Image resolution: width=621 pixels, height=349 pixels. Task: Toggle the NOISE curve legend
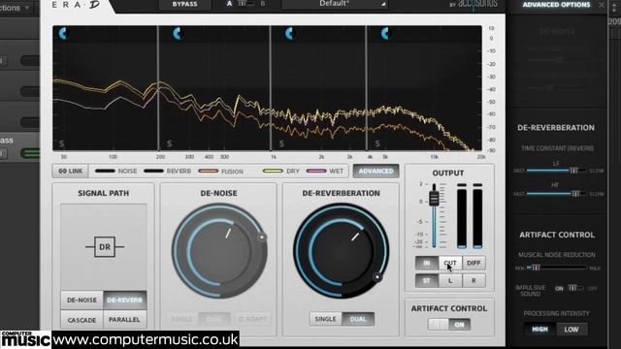coord(115,171)
